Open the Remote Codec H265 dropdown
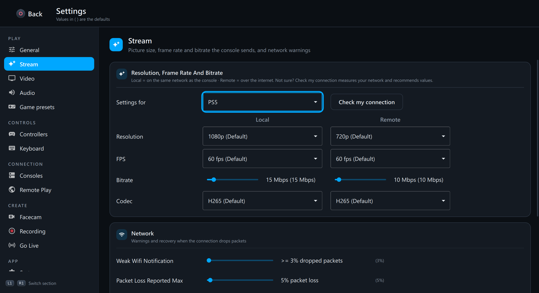The height and width of the screenshot is (293, 539). (390, 201)
